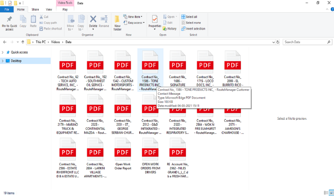Select Contract No_ 62 TECH AUTO SERVICE PDF
Viewport: 334px width, 196px height.
click(x=68, y=71)
